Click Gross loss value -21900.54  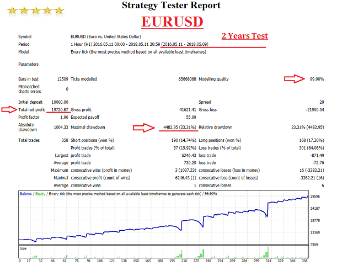[315, 110]
